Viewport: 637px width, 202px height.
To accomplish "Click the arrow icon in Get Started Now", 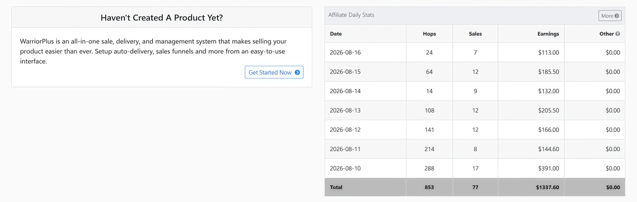I will (x=297, y=73).
